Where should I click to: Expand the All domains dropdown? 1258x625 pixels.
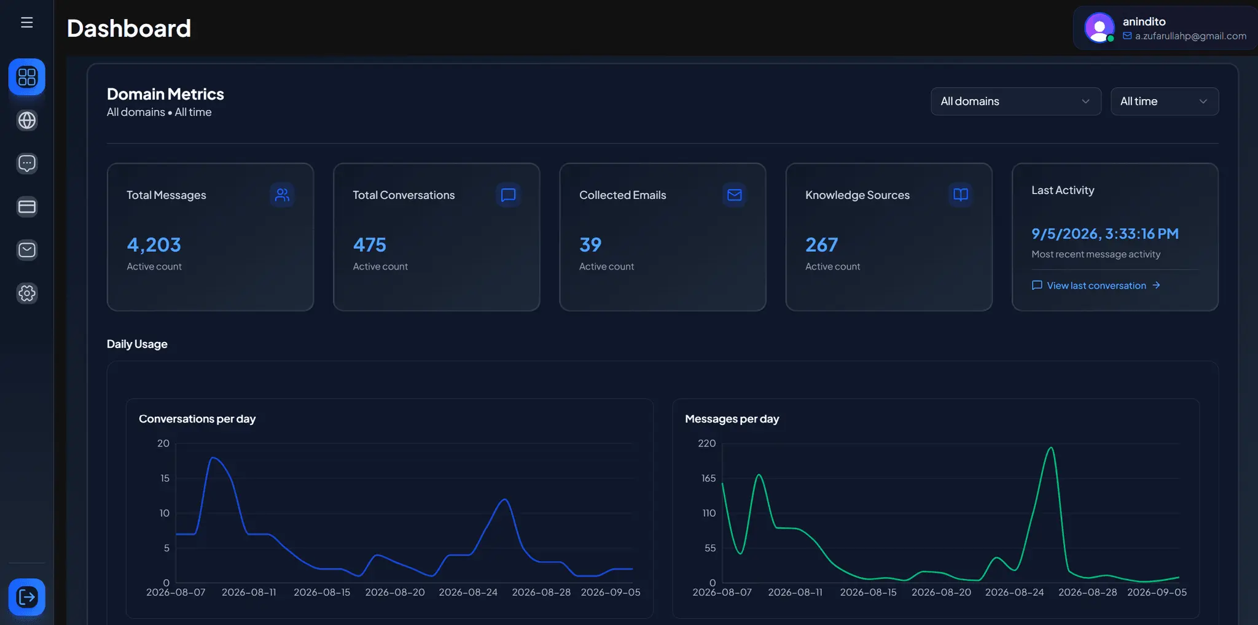point(1015,101)
